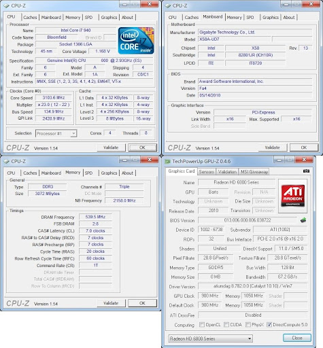The image size is (323, 348).
Task: Click the GPU-Z BIOS Version field
Action: tap(248, 220)
